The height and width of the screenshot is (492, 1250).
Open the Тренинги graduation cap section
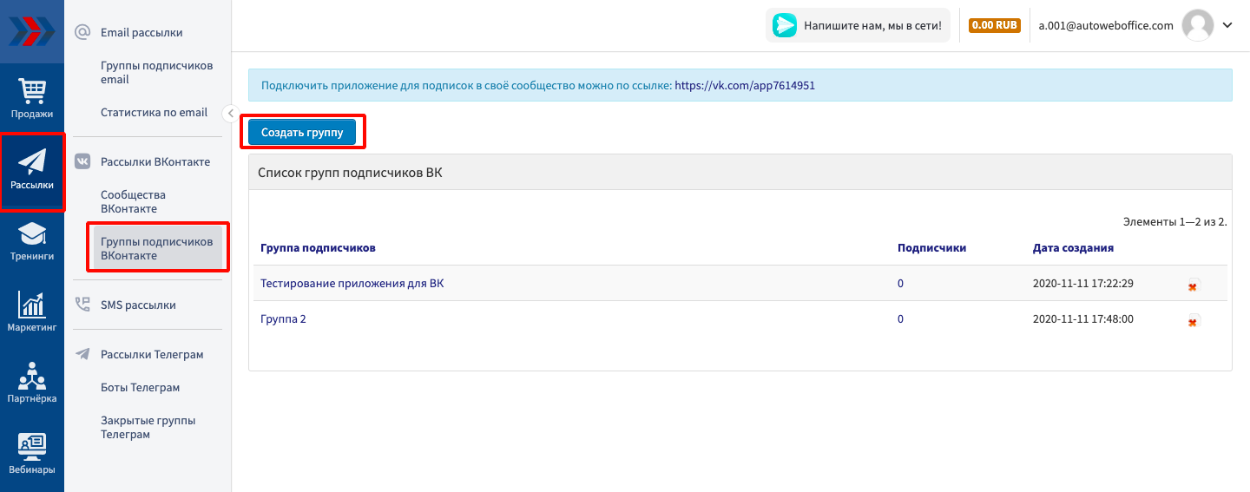click(32, 241)
